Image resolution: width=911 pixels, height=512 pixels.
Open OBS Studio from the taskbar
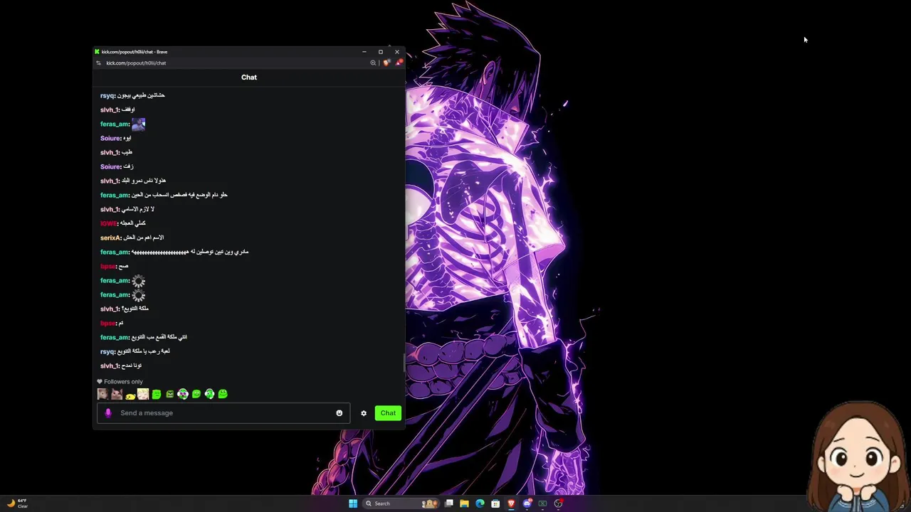558,503
